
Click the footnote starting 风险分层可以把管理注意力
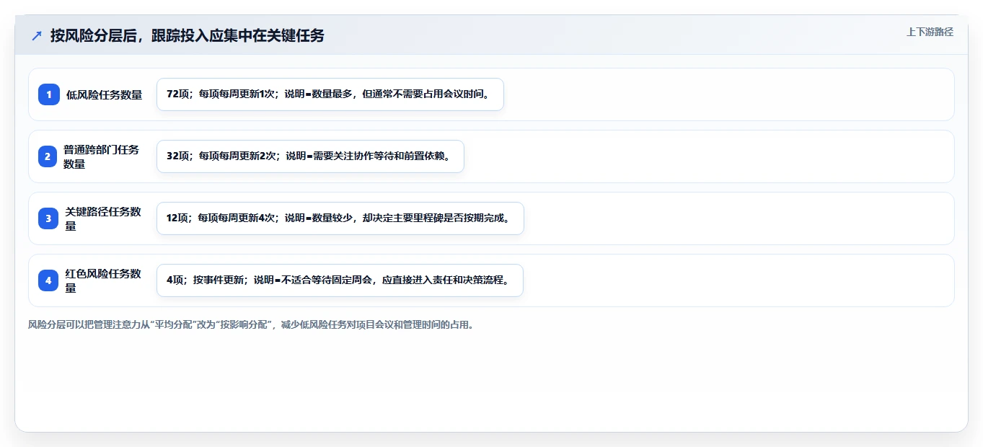[x=251, y=324]
